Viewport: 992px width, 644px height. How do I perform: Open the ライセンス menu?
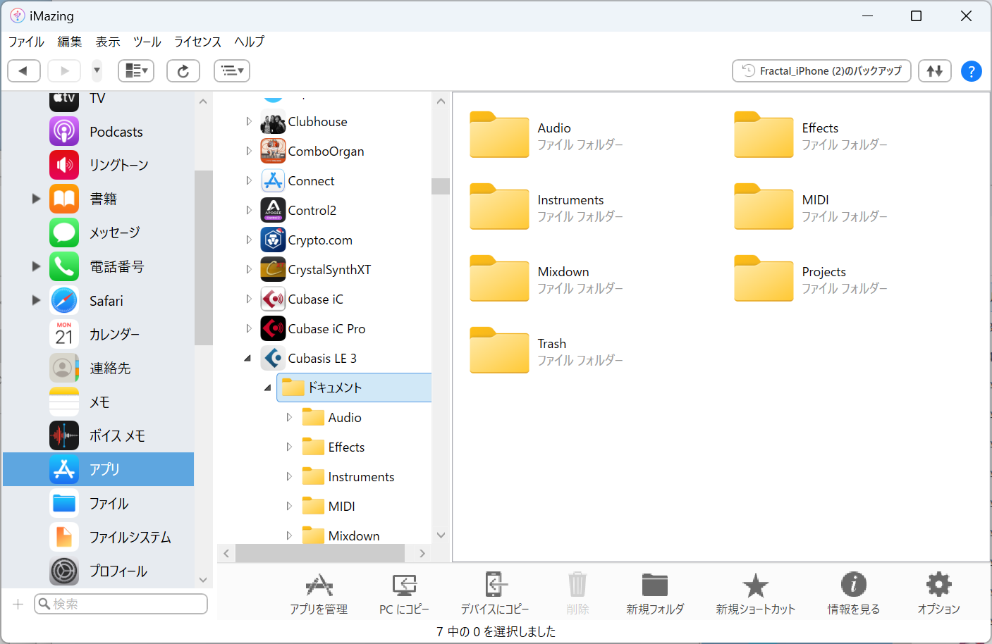point(197,42)
